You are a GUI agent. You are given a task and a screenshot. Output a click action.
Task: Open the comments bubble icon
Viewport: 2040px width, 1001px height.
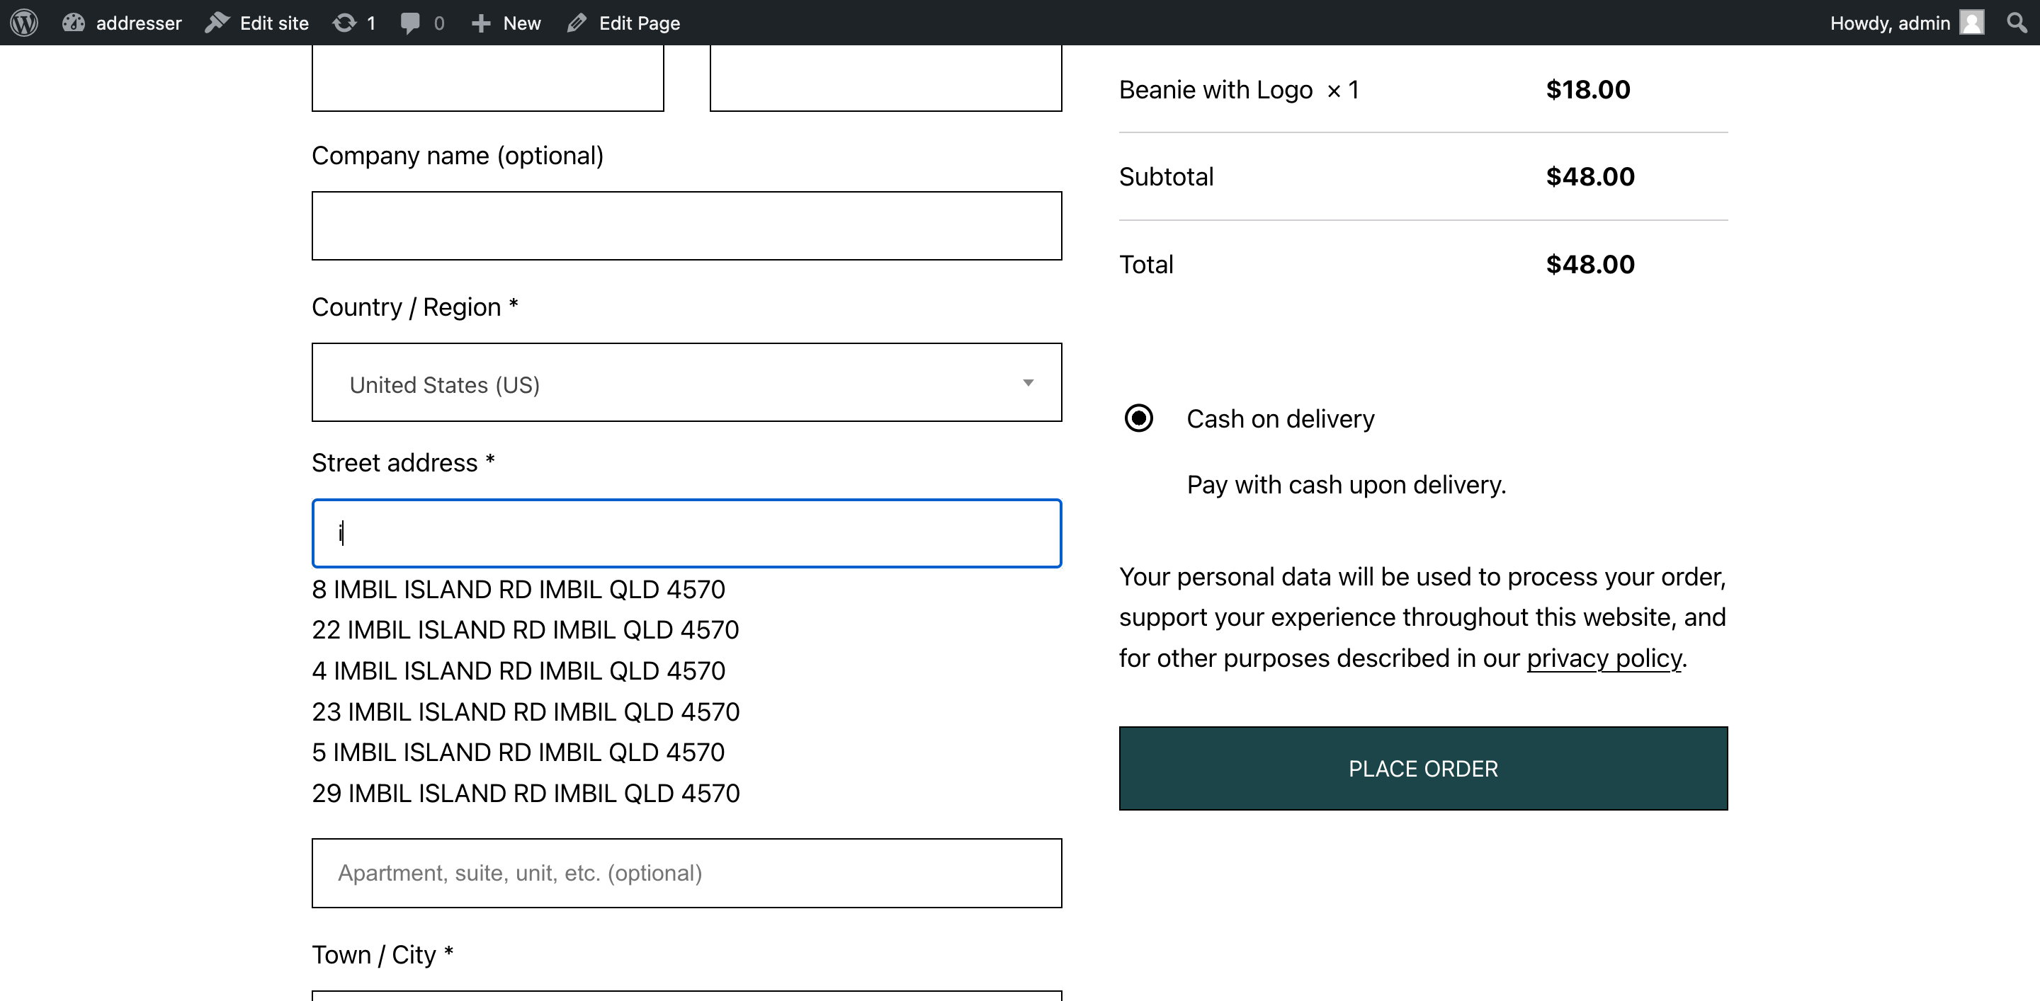coord(409,22)
